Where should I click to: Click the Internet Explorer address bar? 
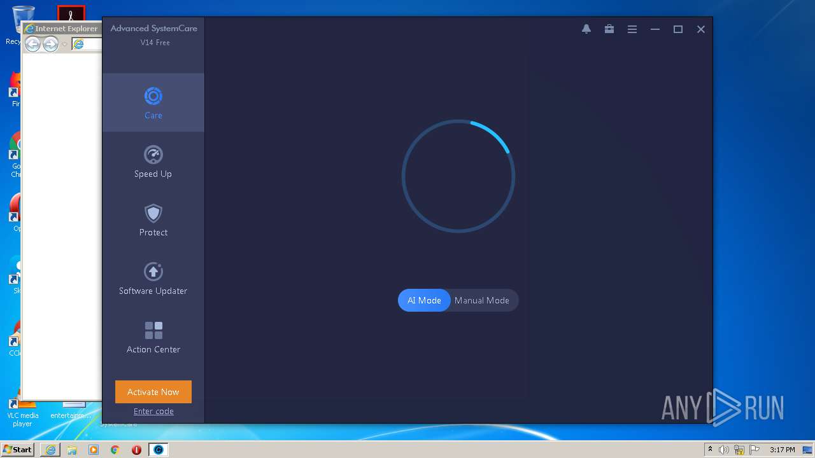coord(87,44)
